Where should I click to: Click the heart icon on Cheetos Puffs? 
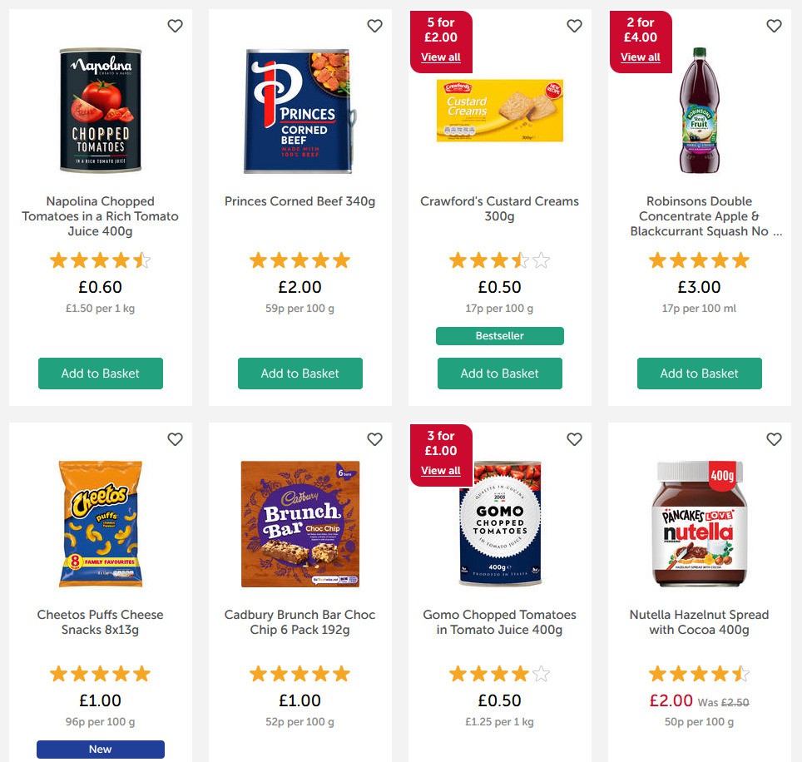click(x=175, y=438)
